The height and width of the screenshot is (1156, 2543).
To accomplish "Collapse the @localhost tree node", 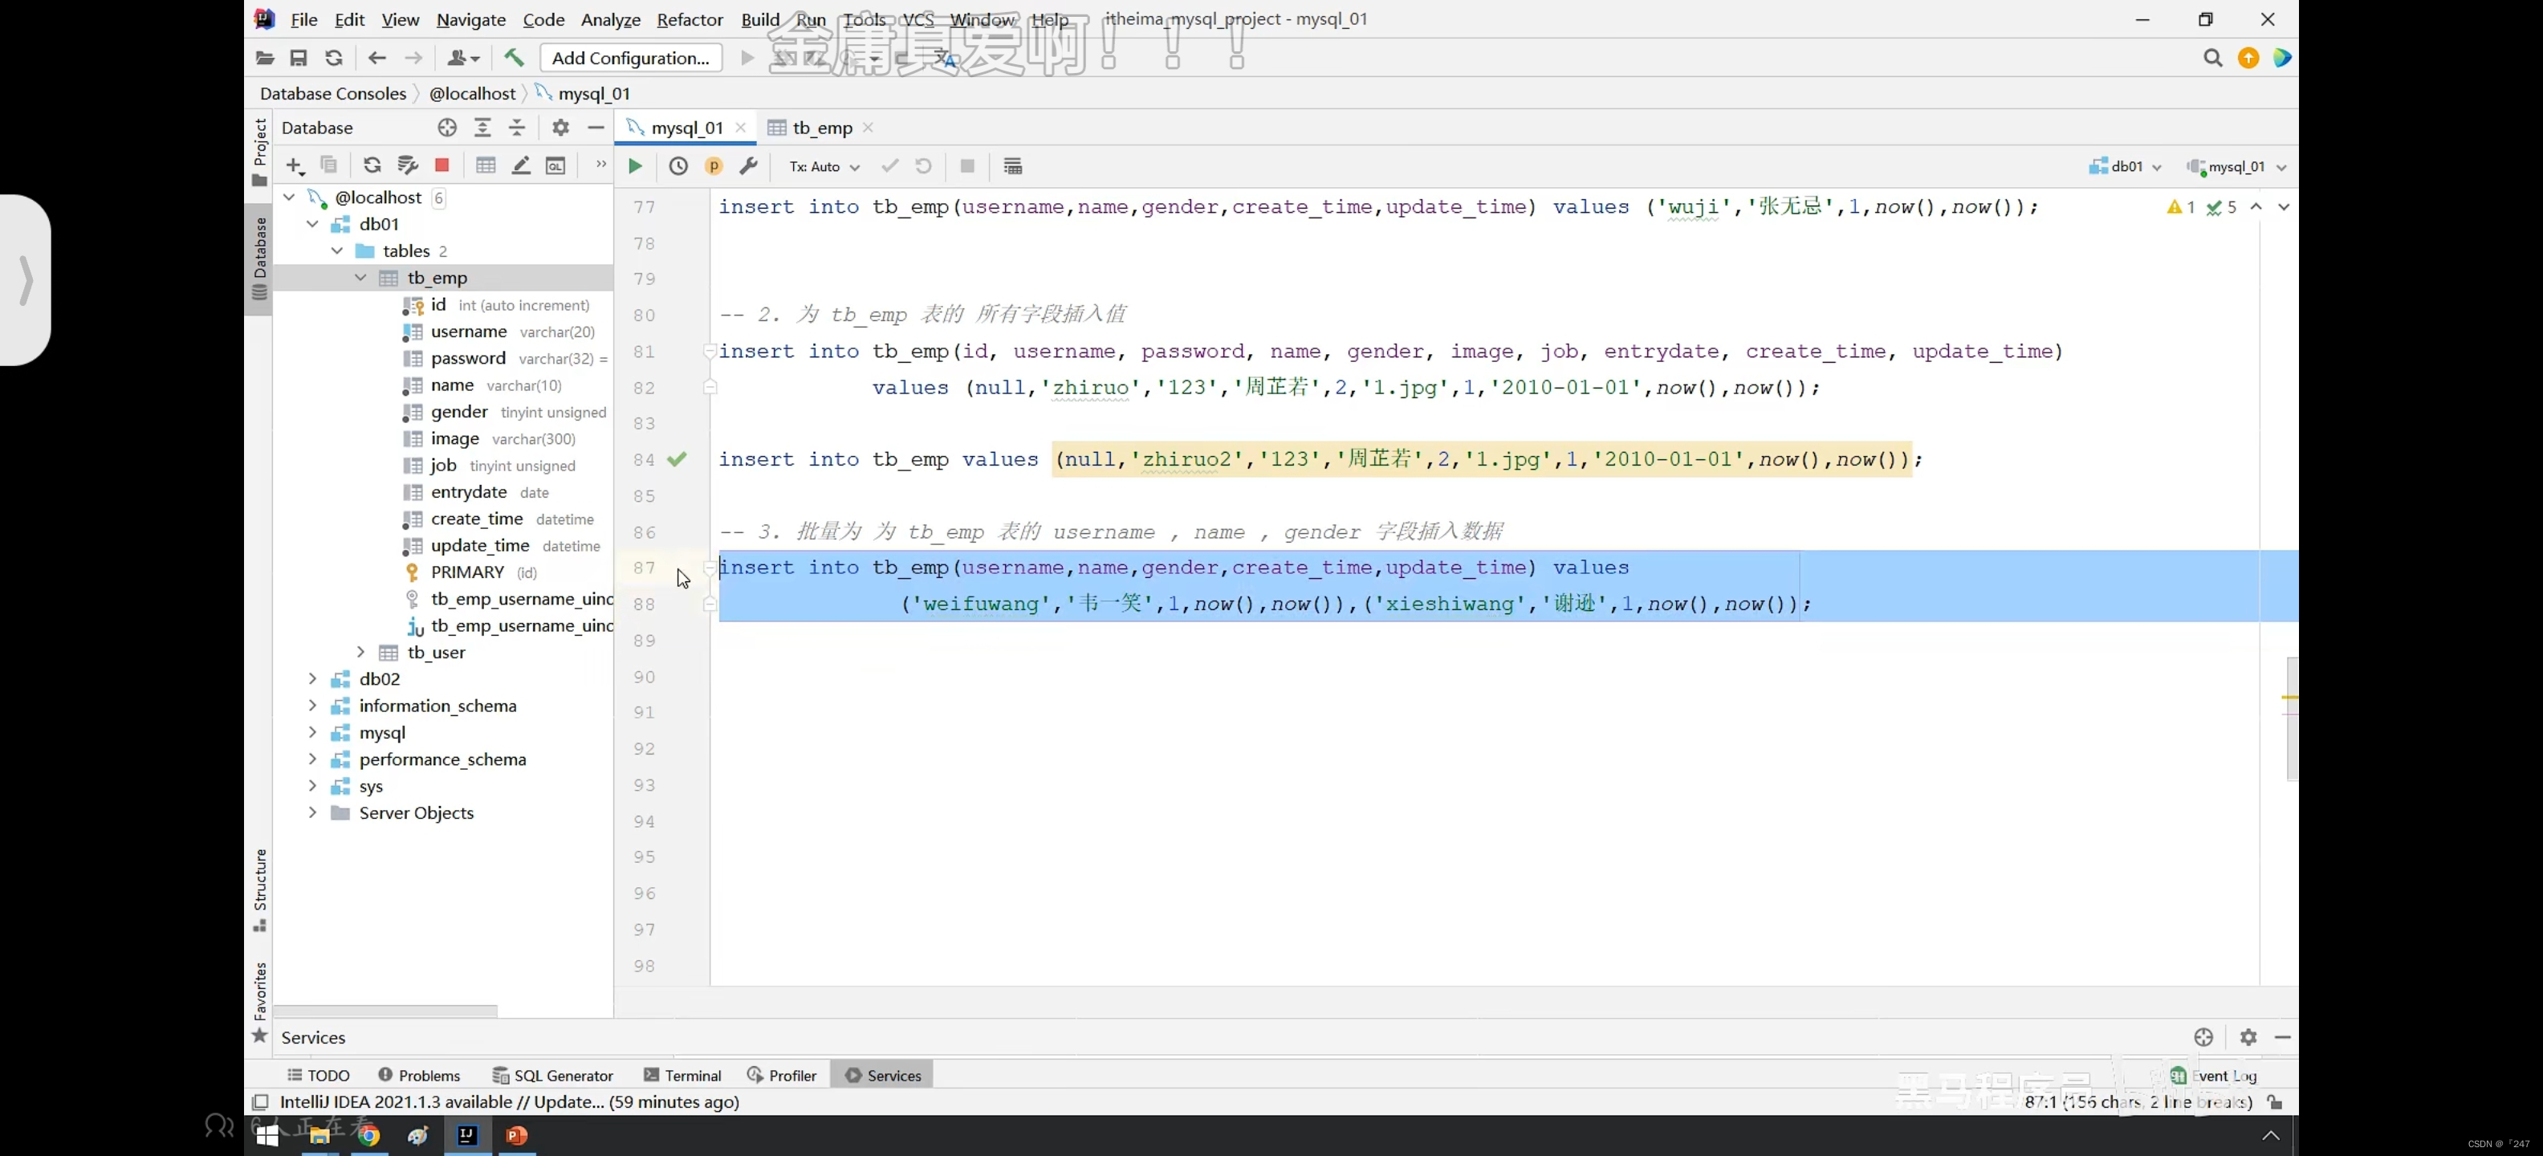I will click(289, 197).
